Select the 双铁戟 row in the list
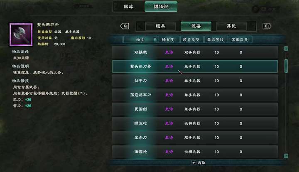This screenshot has width=299, height=172. [x=195, y=52]
